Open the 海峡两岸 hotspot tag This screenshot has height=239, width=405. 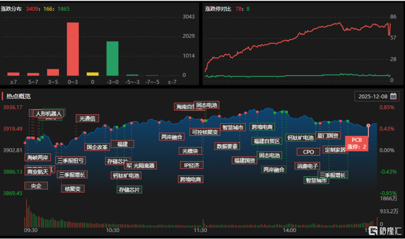[x=38, y=157]
